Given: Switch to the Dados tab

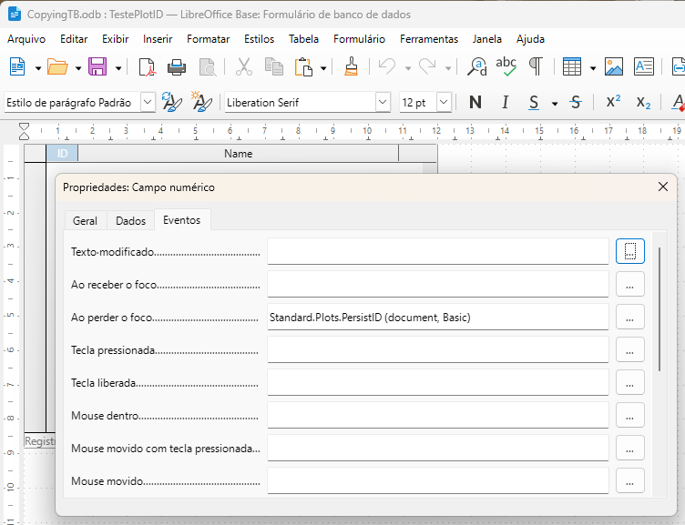Looking at the screenshot, I should pos(130,221).
